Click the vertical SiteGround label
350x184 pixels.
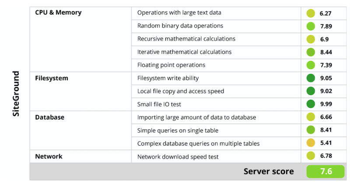click(x=16, y=93)
